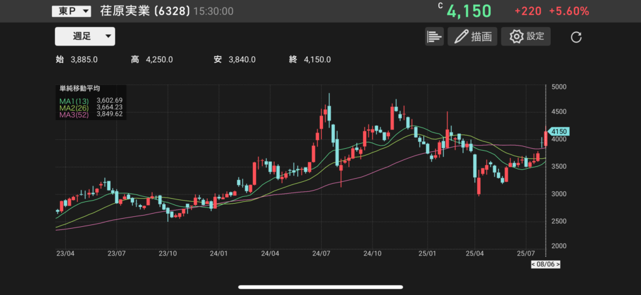Click the 08/06 date marker

click(x=545, y=264)
